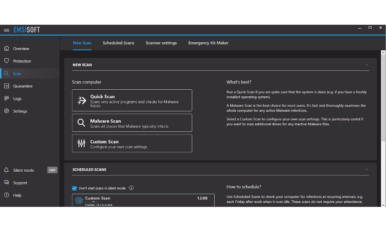The width and height of the screenshot is (386, 232).
Task: Click the "Scan computer" heading
Action: (x=86, y=82)
